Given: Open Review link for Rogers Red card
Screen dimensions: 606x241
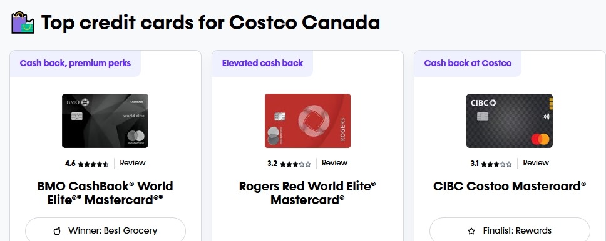Looking at the screenshot, I should pos(334,163).
